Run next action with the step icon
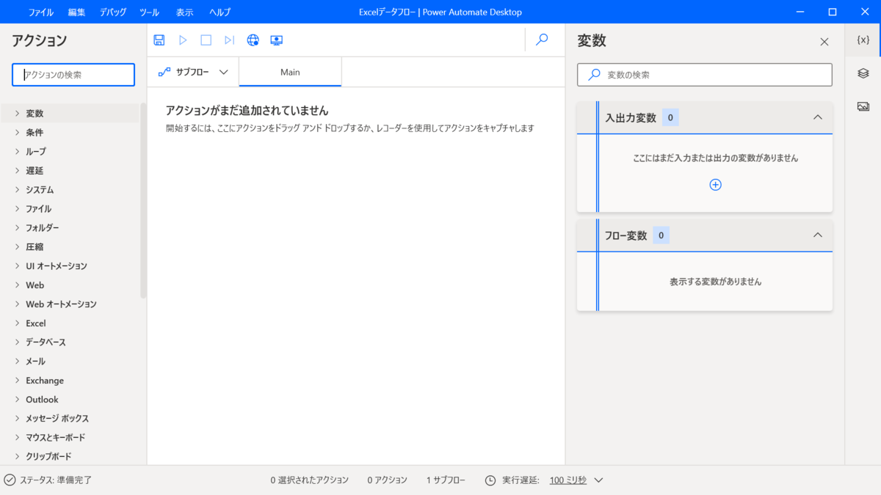881x495 pixels. 230,40
